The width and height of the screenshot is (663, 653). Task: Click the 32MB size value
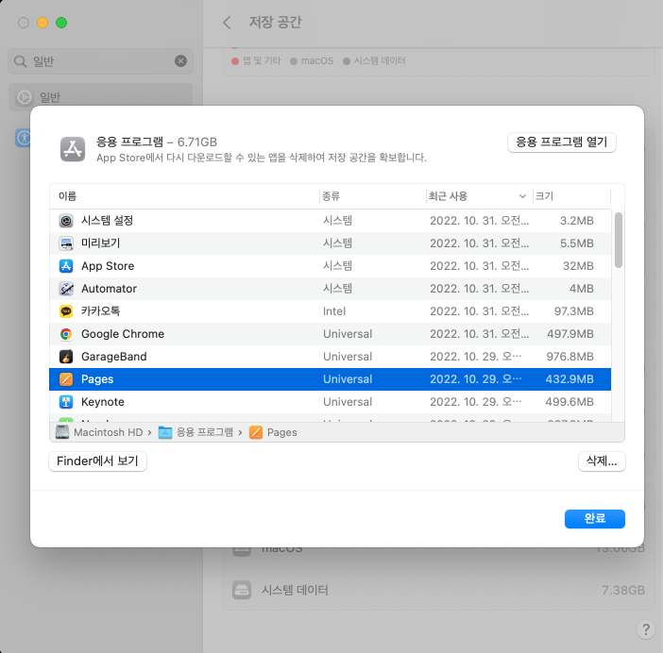click(578, 266)
